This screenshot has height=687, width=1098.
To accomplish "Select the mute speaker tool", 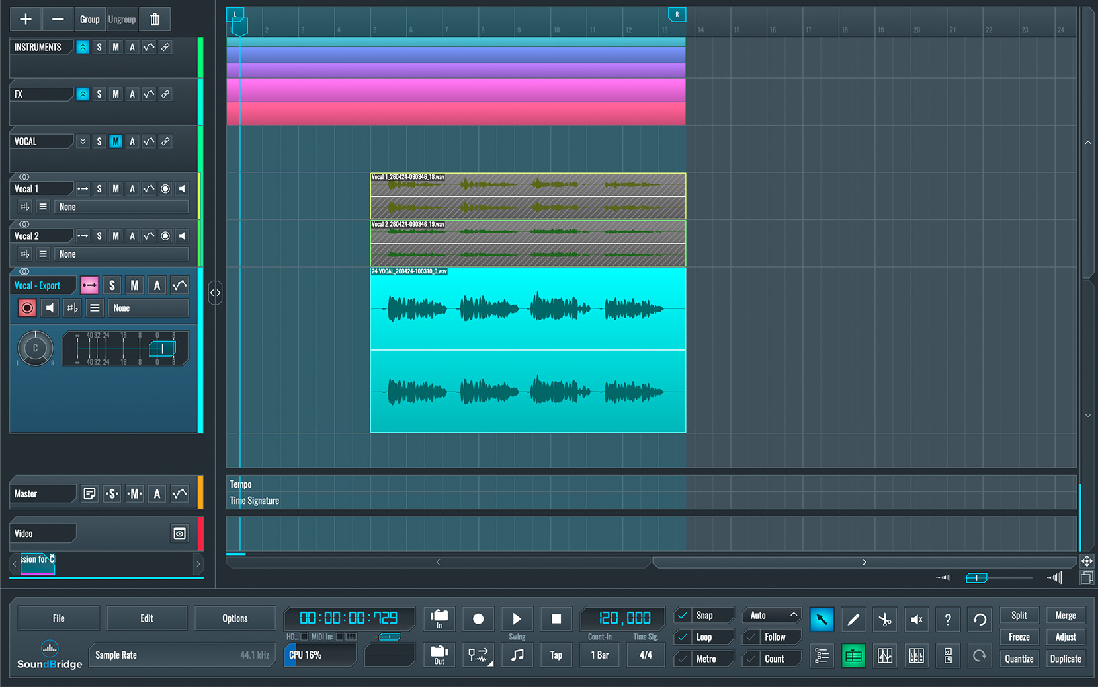I will (917, 619).
